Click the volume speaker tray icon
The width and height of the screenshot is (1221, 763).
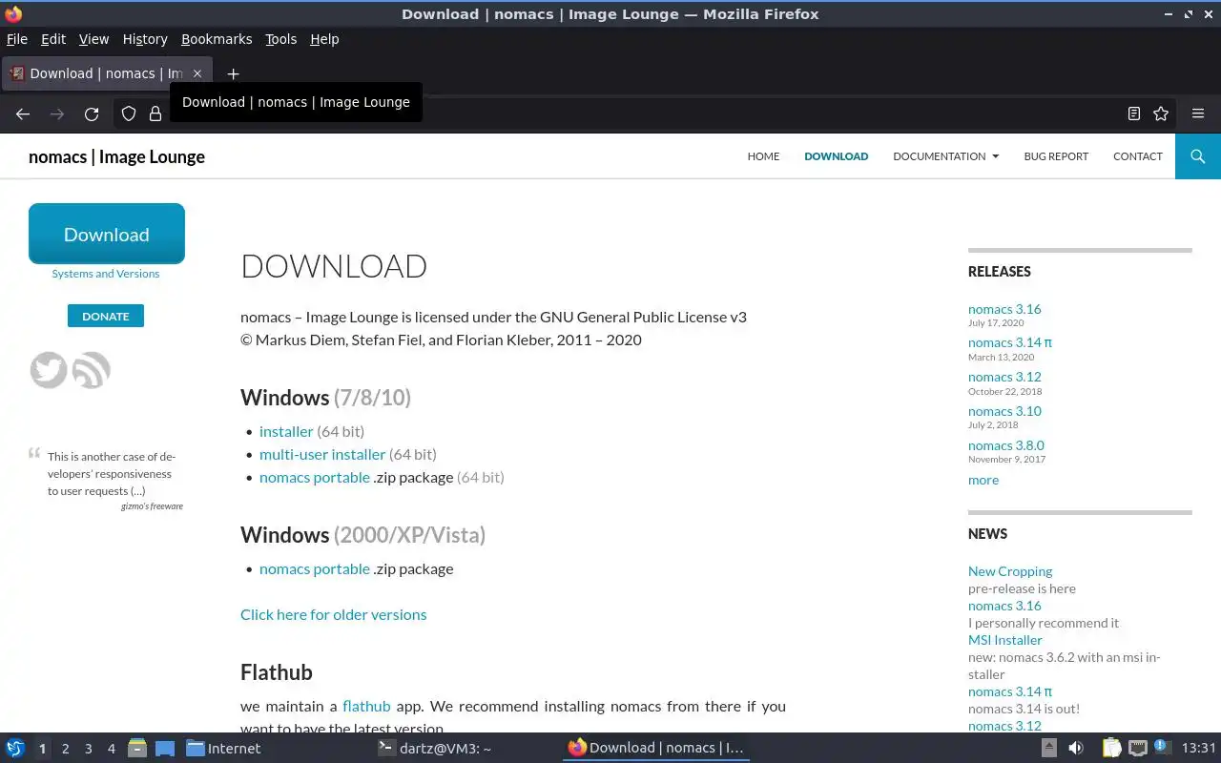[x=1076, y=748]
